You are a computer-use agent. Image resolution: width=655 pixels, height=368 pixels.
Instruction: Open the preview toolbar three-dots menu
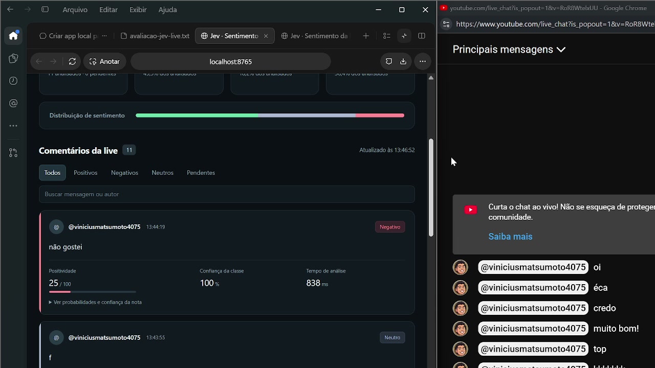click(x=423, y=61)
